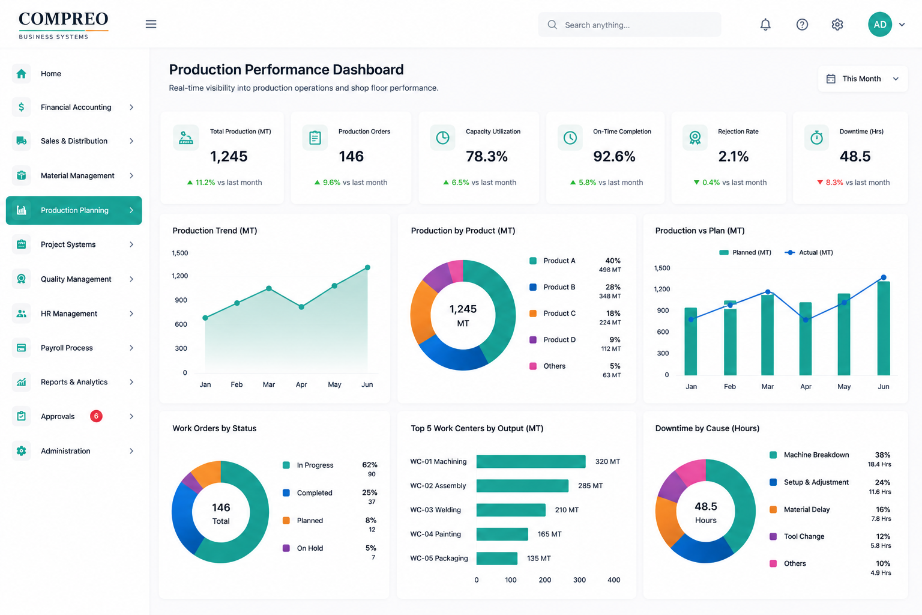Click the Search anything input field

[x=630, y=25]
